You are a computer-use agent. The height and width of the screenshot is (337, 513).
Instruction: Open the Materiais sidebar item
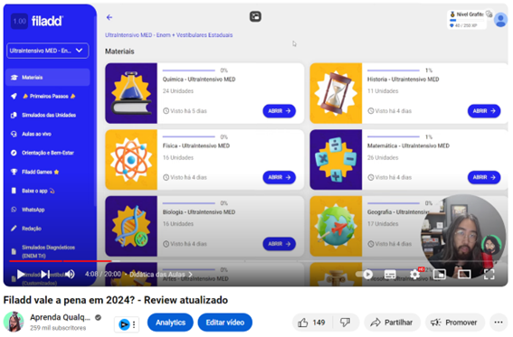(47, 78)
